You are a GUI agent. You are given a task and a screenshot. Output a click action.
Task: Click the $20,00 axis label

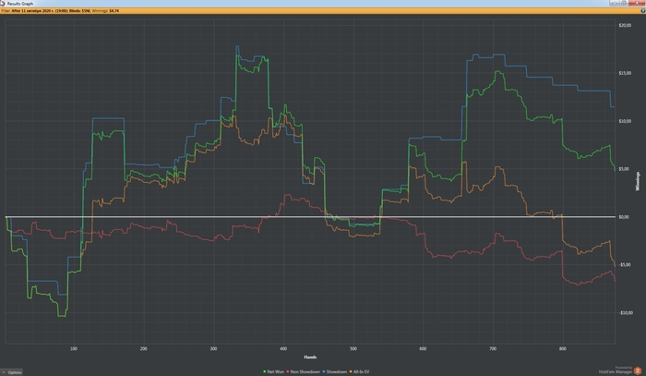click(625, 25)
